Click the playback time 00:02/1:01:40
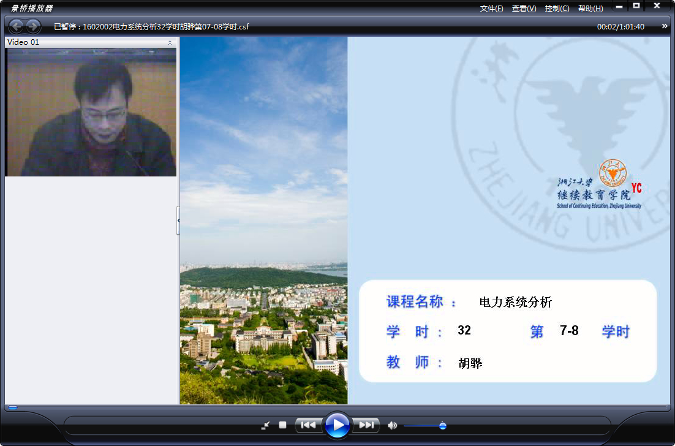Image resolution: width=675 pixels, height=446 pixels. point(620,27)
